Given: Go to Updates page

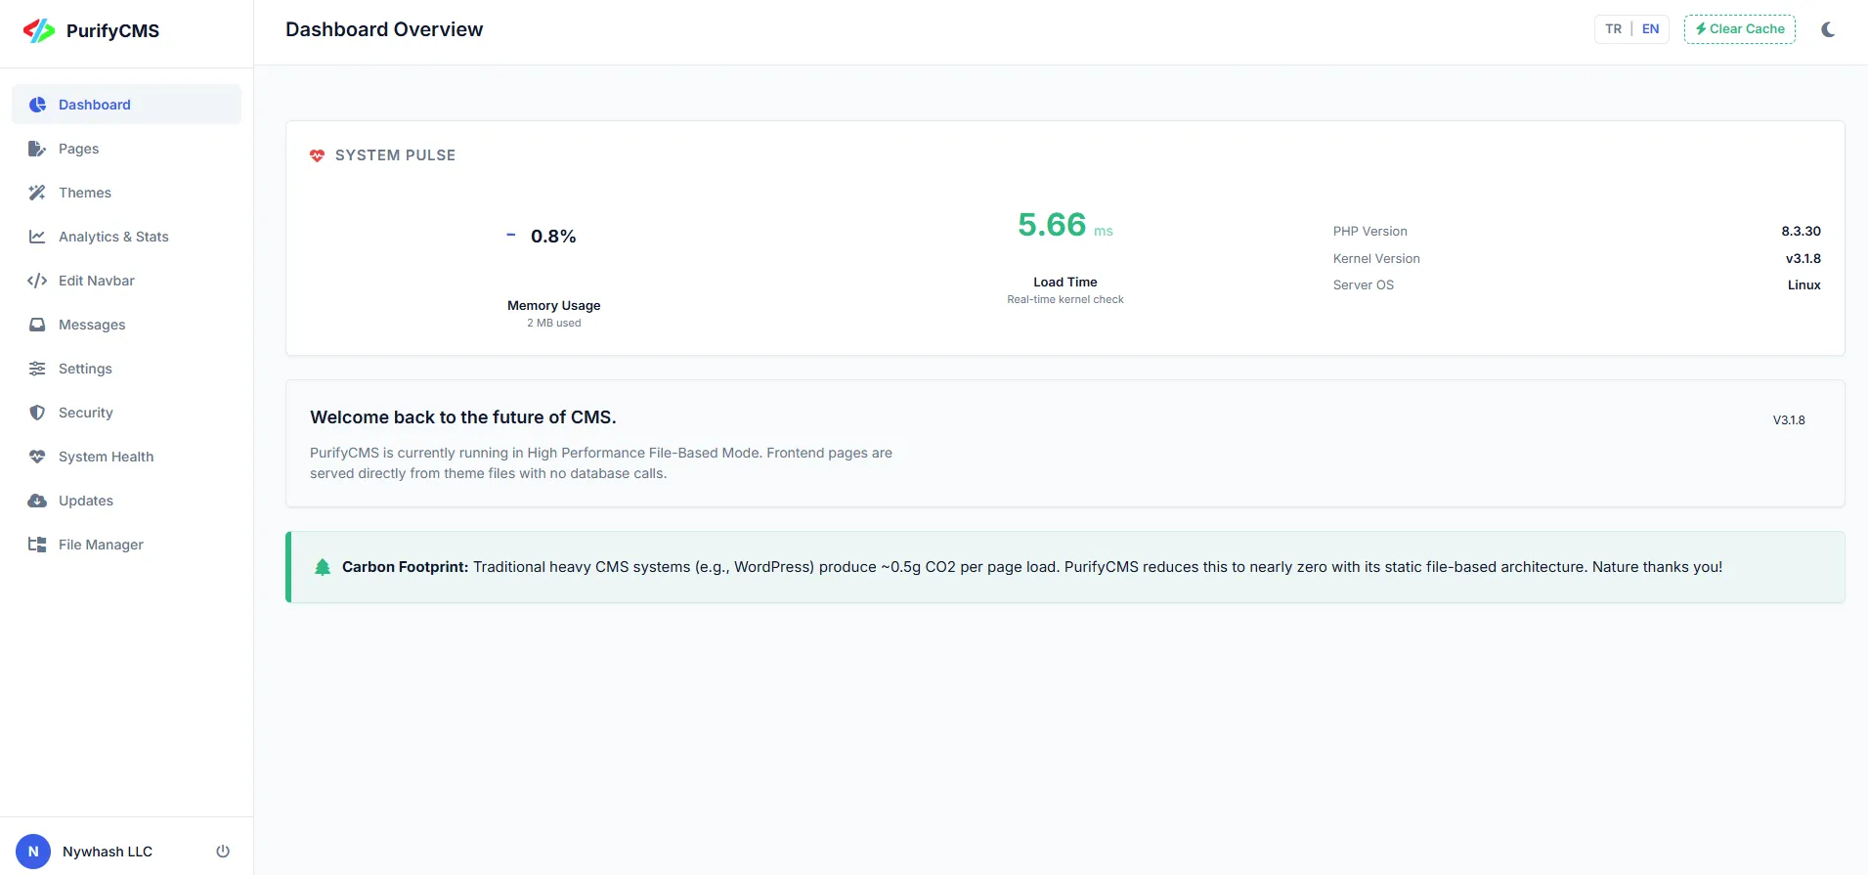Looking at the screenshot, I should point(126,501).
